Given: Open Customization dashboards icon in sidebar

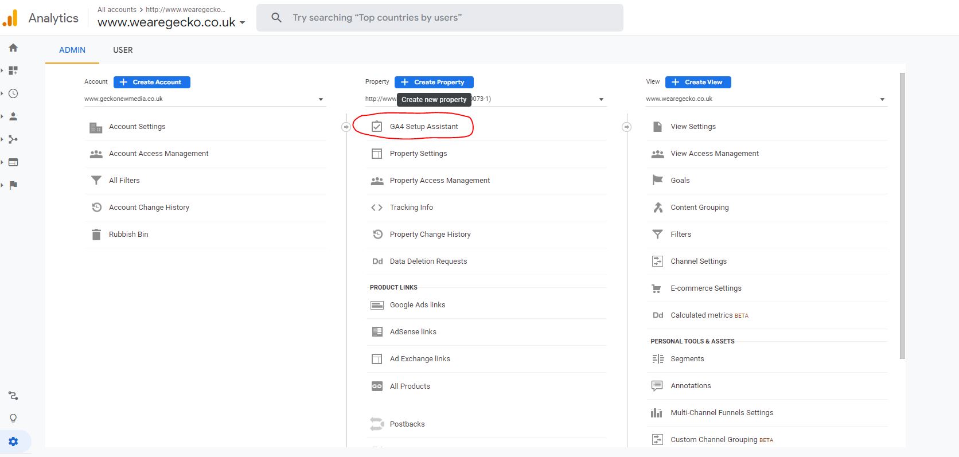Looking at the screenshot, I should pos(13,71).
